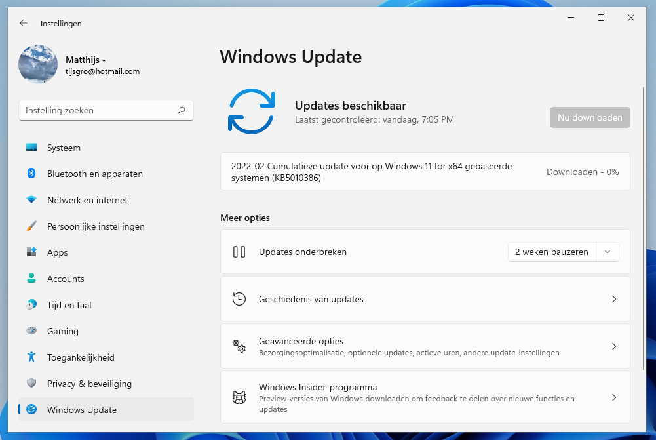The width and height of the screenshot is (656, 440).
Task: Select Gaming in the sidebar
Action: [x=63, y=331]
